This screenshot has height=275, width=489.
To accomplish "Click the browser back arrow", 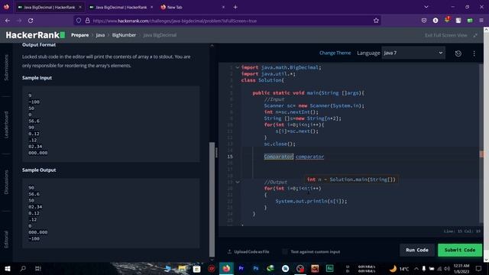I will pyautogui.click(x=8, y=21).
